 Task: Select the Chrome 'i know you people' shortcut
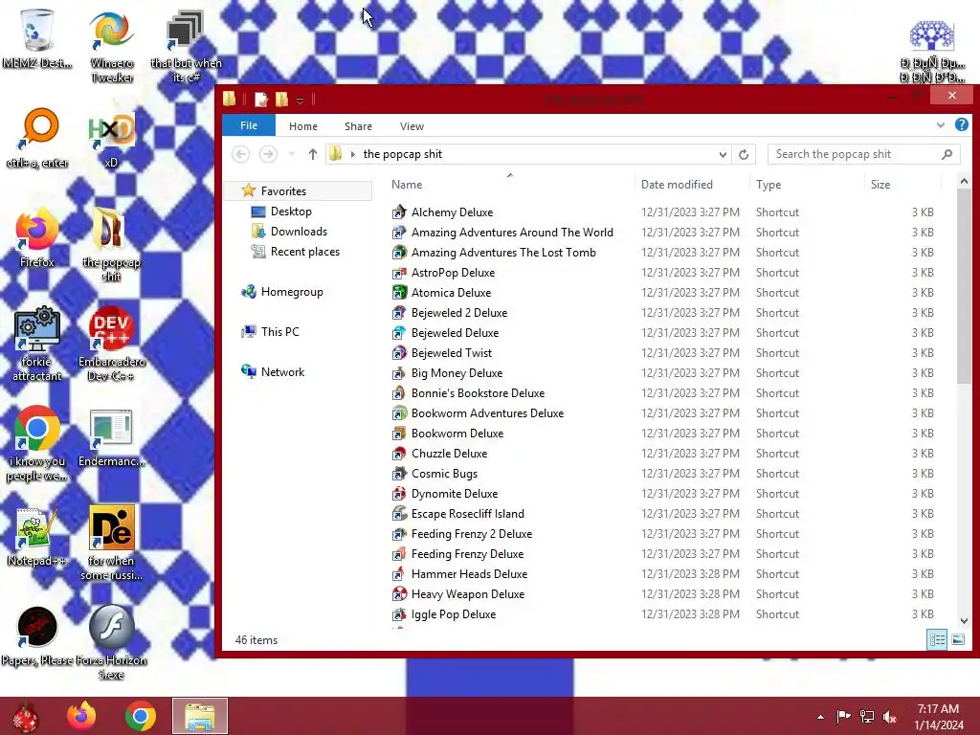click(37, 444)
